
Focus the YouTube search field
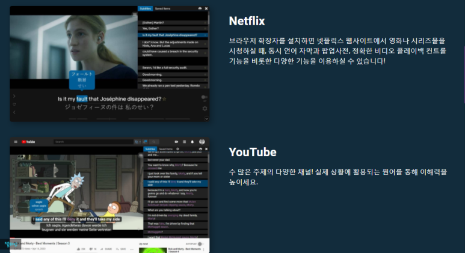93,142
